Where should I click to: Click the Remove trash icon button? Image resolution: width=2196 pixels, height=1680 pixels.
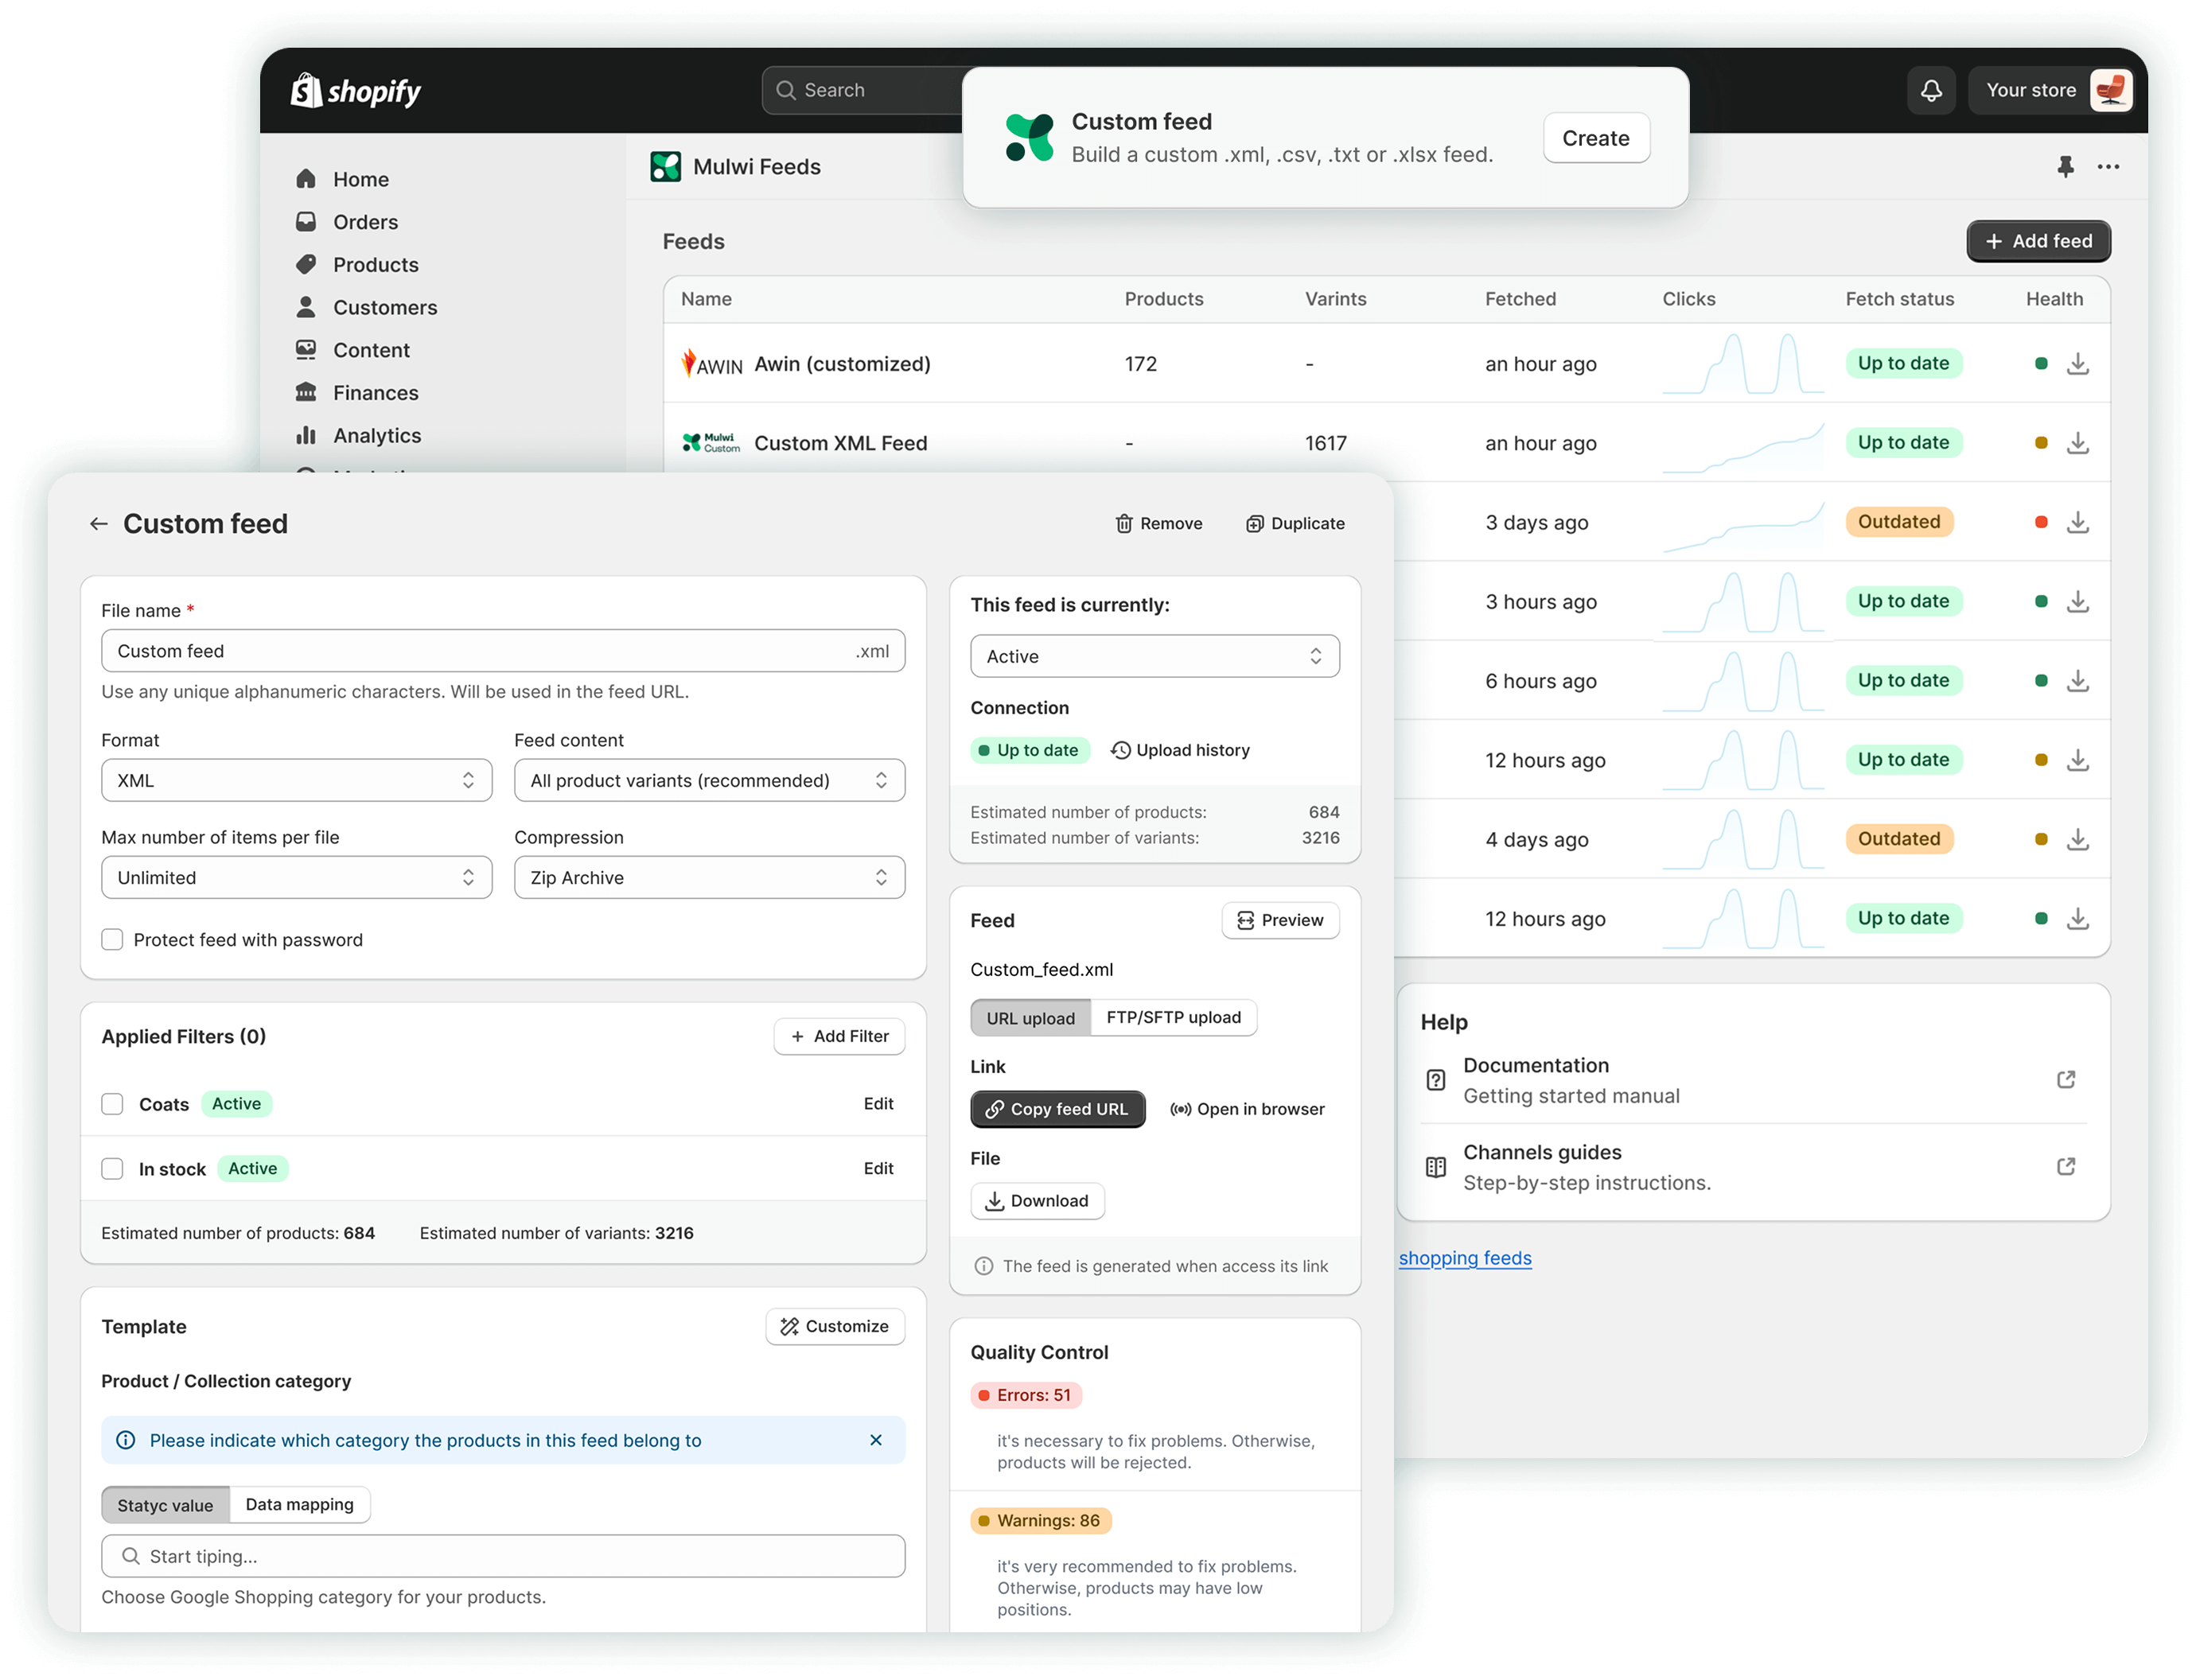[x=1159, y=524]
